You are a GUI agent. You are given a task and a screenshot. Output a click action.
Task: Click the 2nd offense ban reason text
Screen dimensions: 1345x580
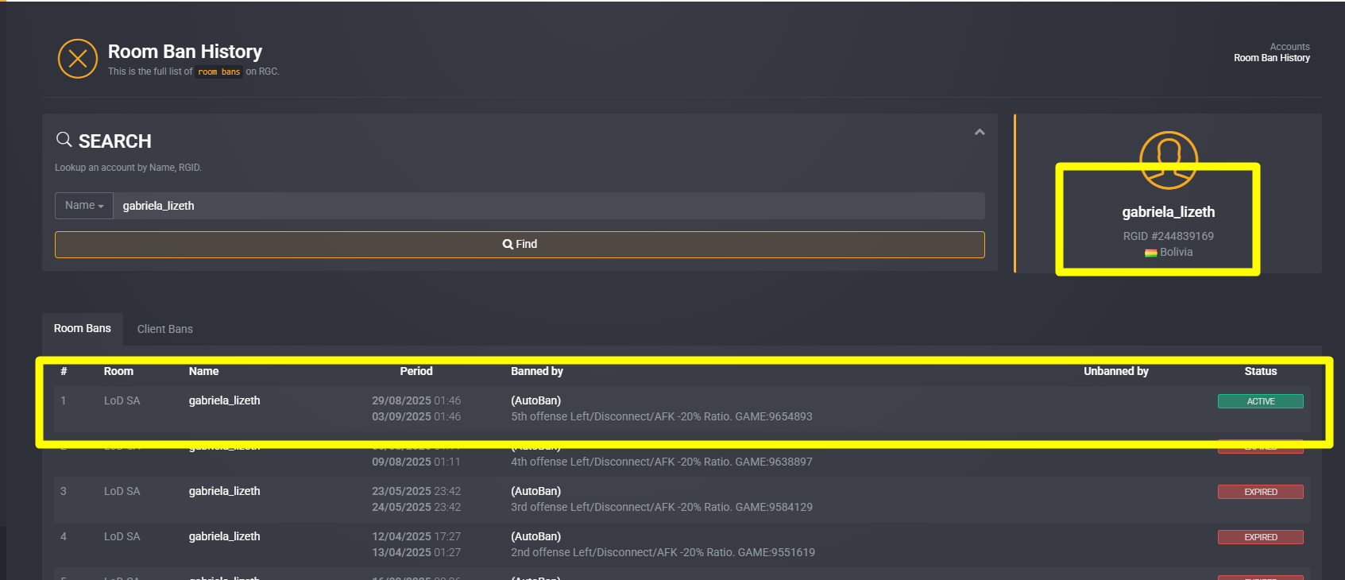(x=663, y=552)
